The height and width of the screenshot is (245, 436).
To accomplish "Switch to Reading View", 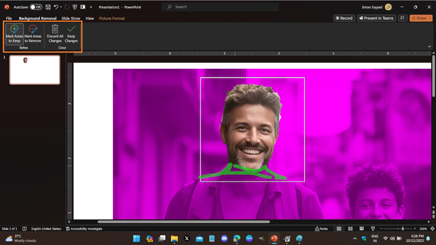I will click(361, 229).
